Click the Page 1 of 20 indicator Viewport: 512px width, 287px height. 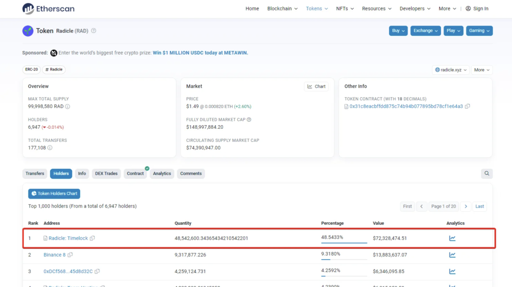click(444, 207)
